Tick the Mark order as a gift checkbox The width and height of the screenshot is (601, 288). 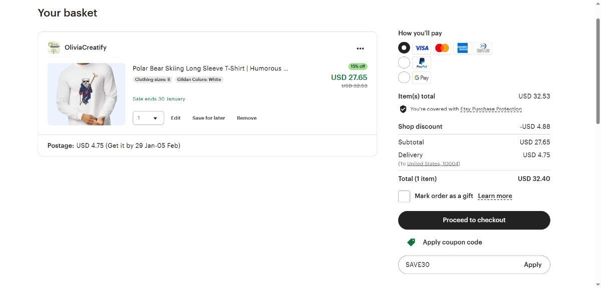404,196
